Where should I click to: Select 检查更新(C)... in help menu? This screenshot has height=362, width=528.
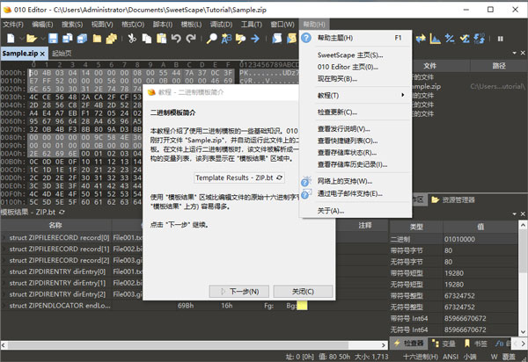click(x=337, y=112)
